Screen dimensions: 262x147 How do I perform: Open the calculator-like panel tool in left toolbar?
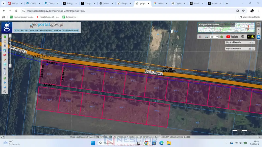5,46
